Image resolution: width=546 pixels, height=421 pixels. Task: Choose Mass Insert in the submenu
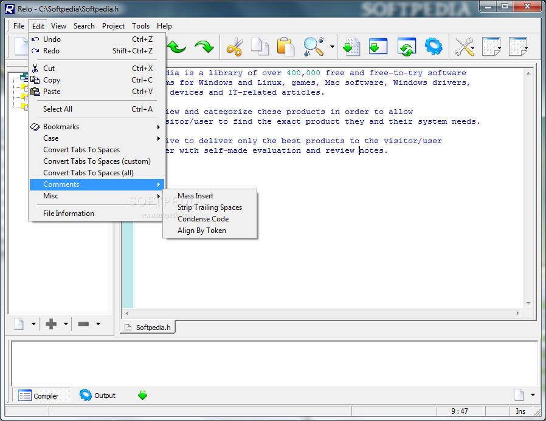210,196
